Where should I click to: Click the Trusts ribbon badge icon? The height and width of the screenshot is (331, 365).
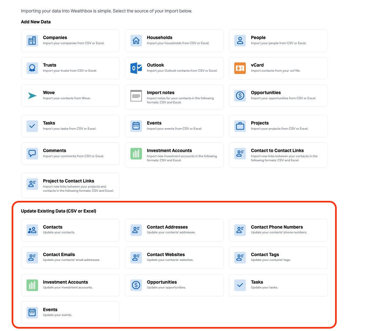click(x=32, y=68)
